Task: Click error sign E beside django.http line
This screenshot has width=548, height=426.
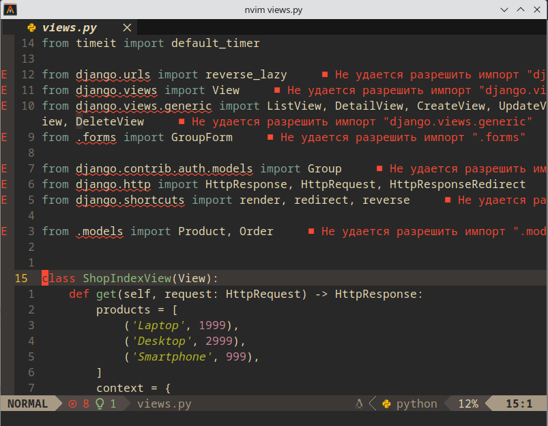Action: (x=4, y=184)
